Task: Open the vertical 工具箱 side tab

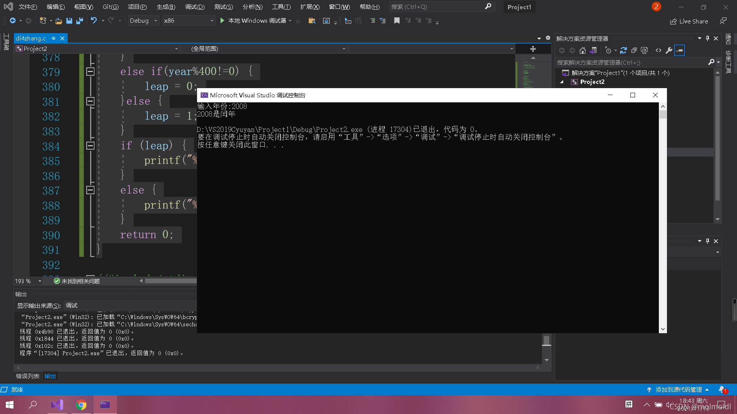Action: coord(6,42)
